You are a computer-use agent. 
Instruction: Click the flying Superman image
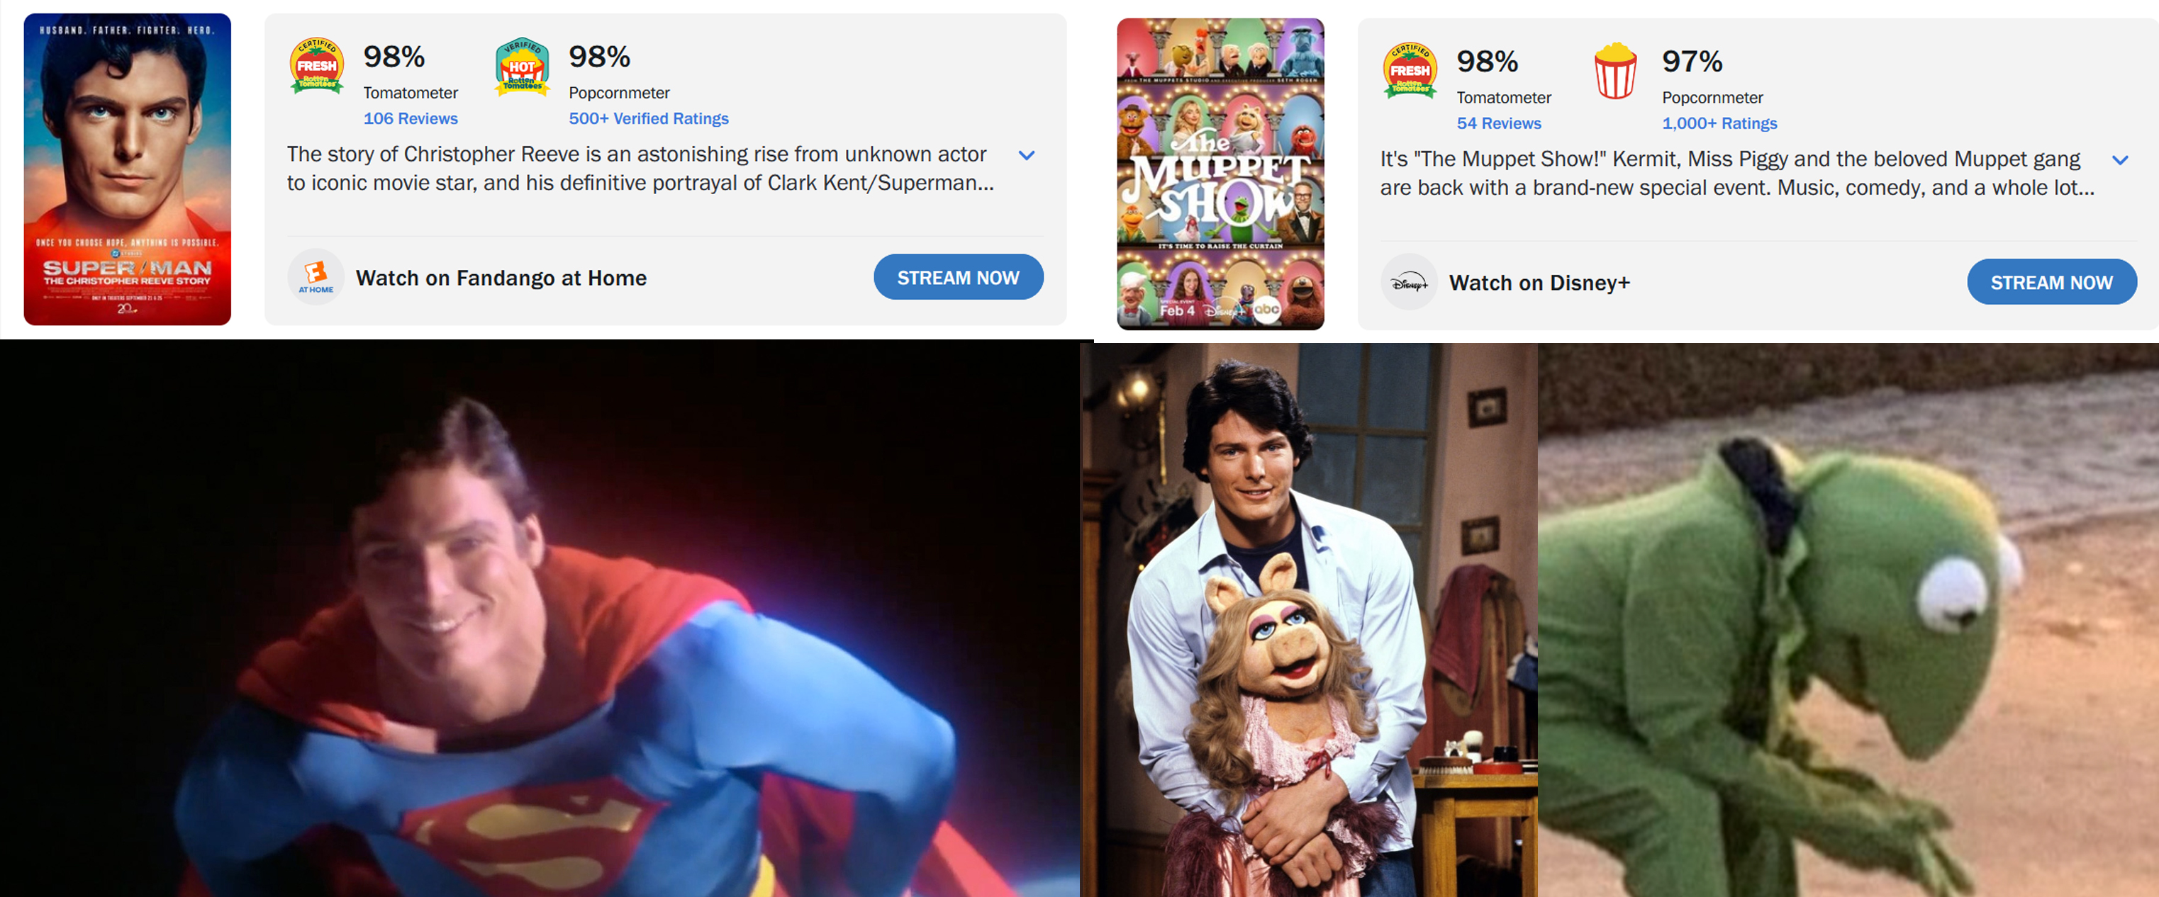coord(540,619)
